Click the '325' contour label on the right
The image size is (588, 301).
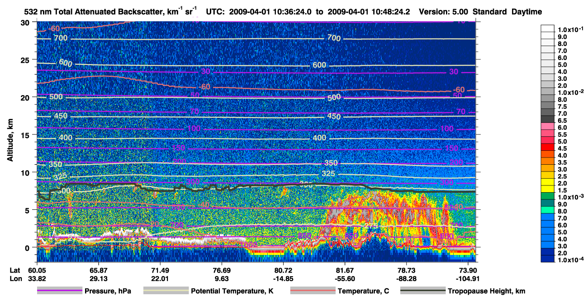tap(328, 173)
